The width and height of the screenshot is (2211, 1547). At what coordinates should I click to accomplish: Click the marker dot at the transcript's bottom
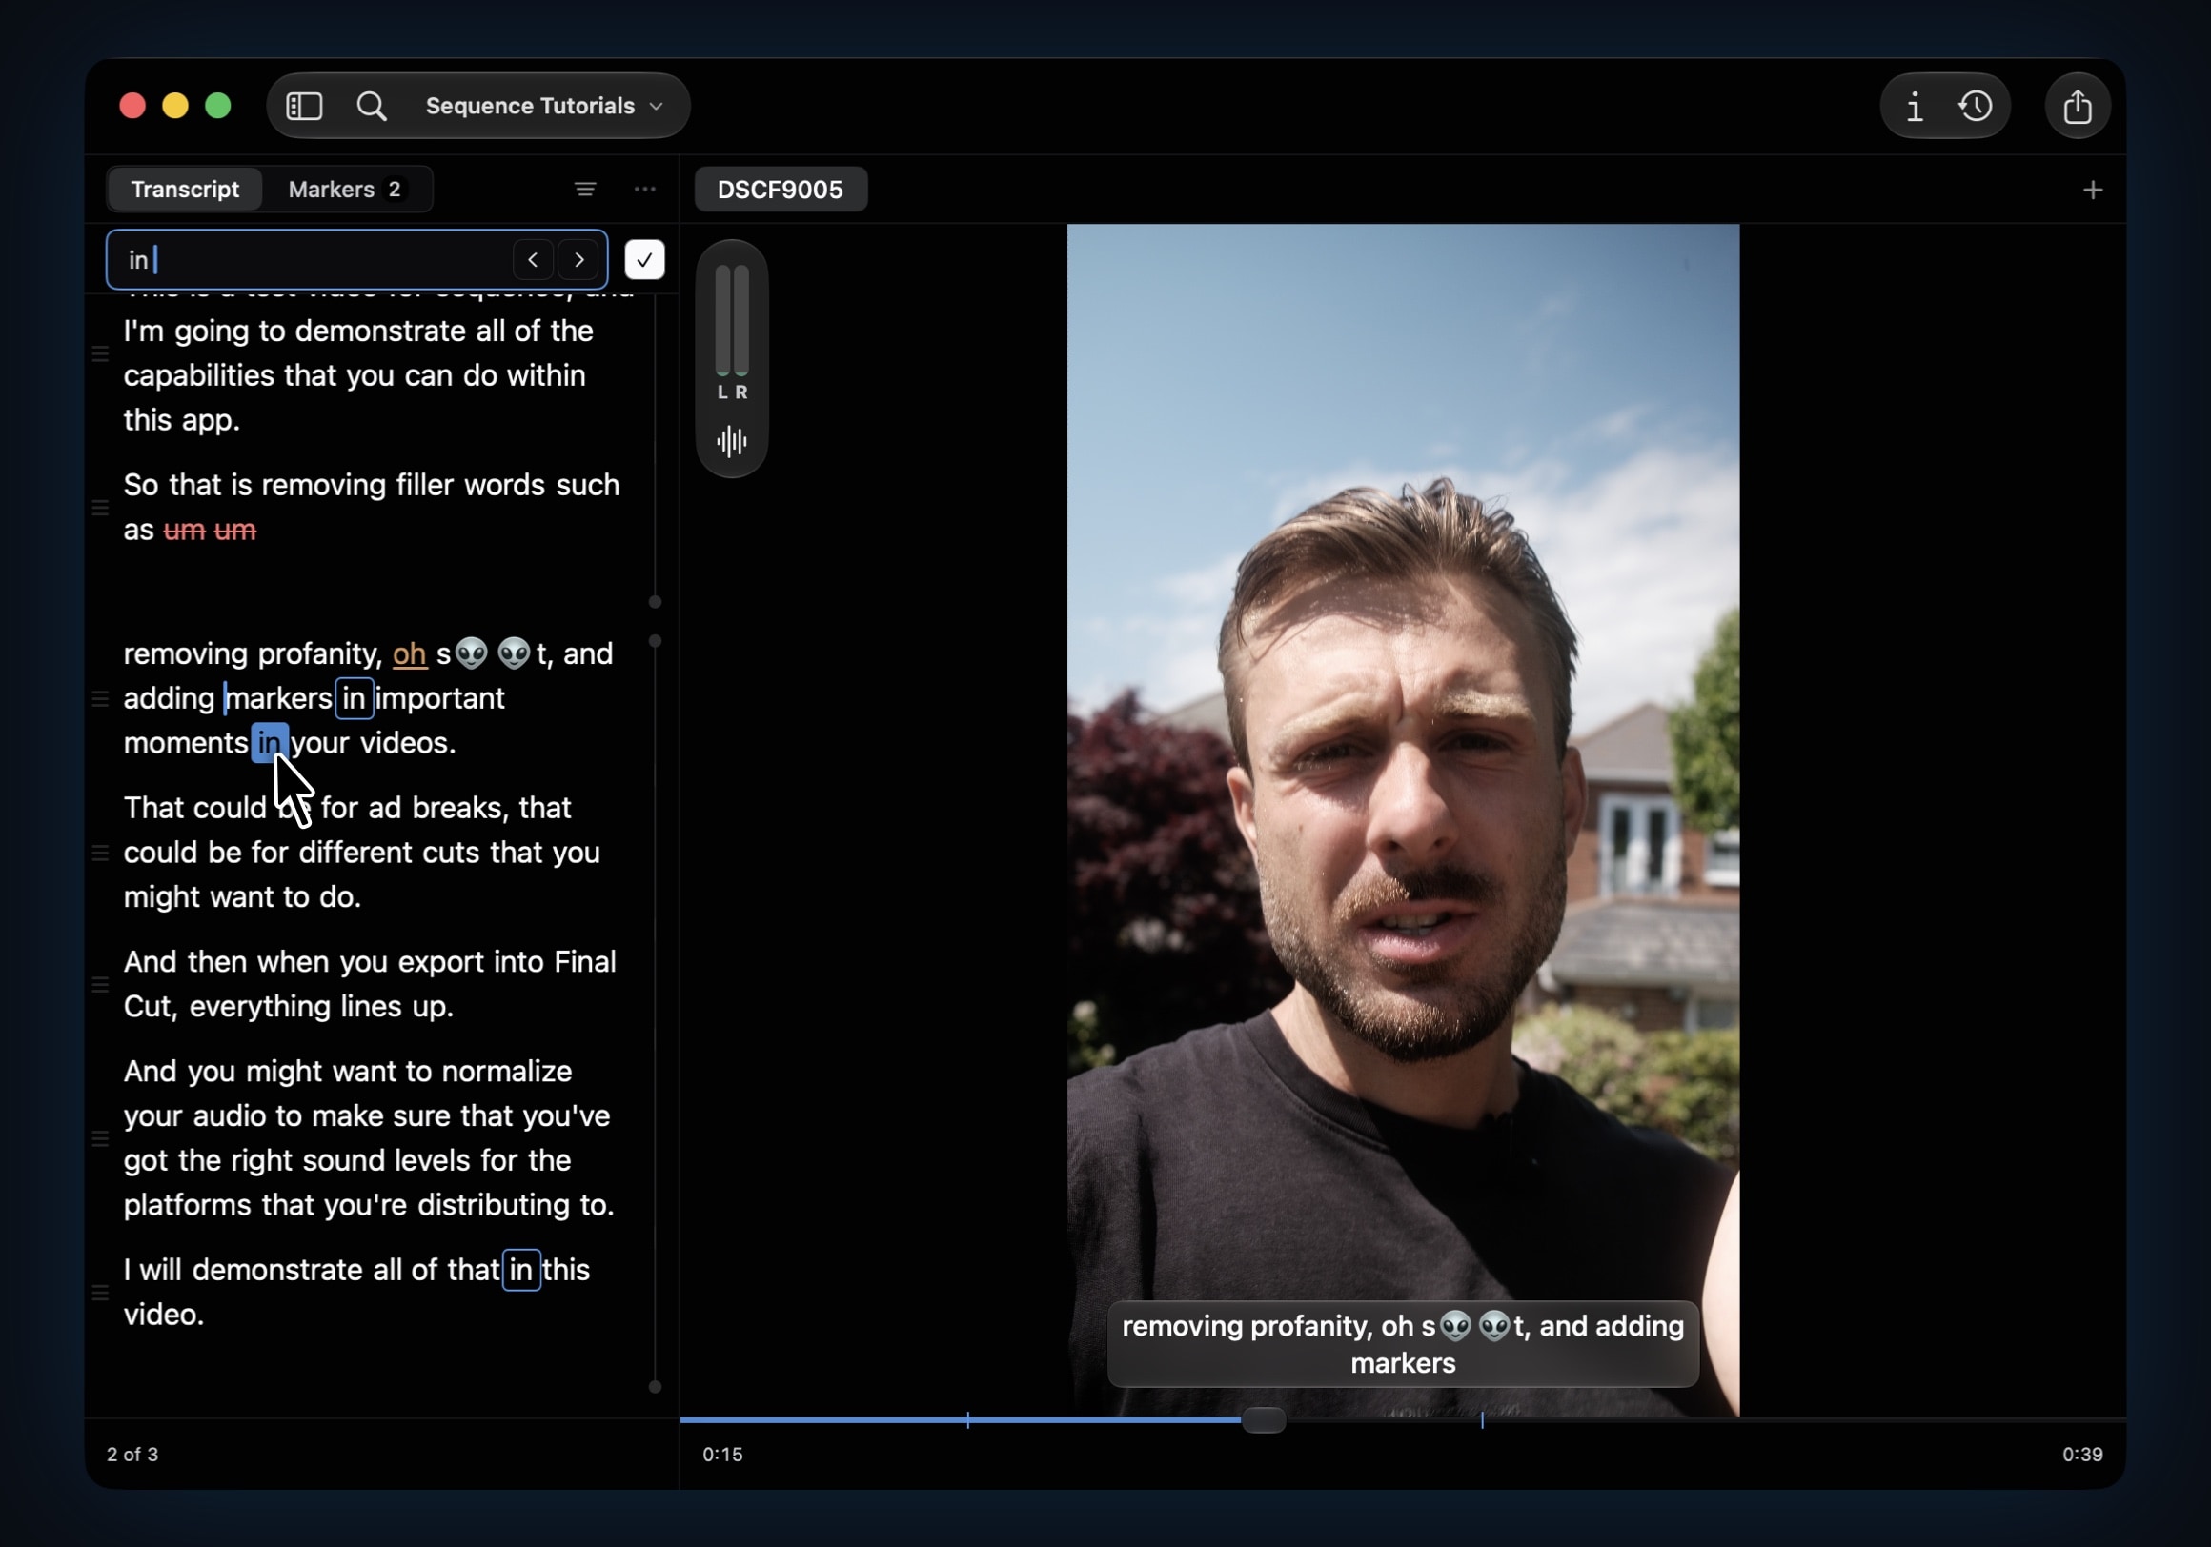point(655,1386)
